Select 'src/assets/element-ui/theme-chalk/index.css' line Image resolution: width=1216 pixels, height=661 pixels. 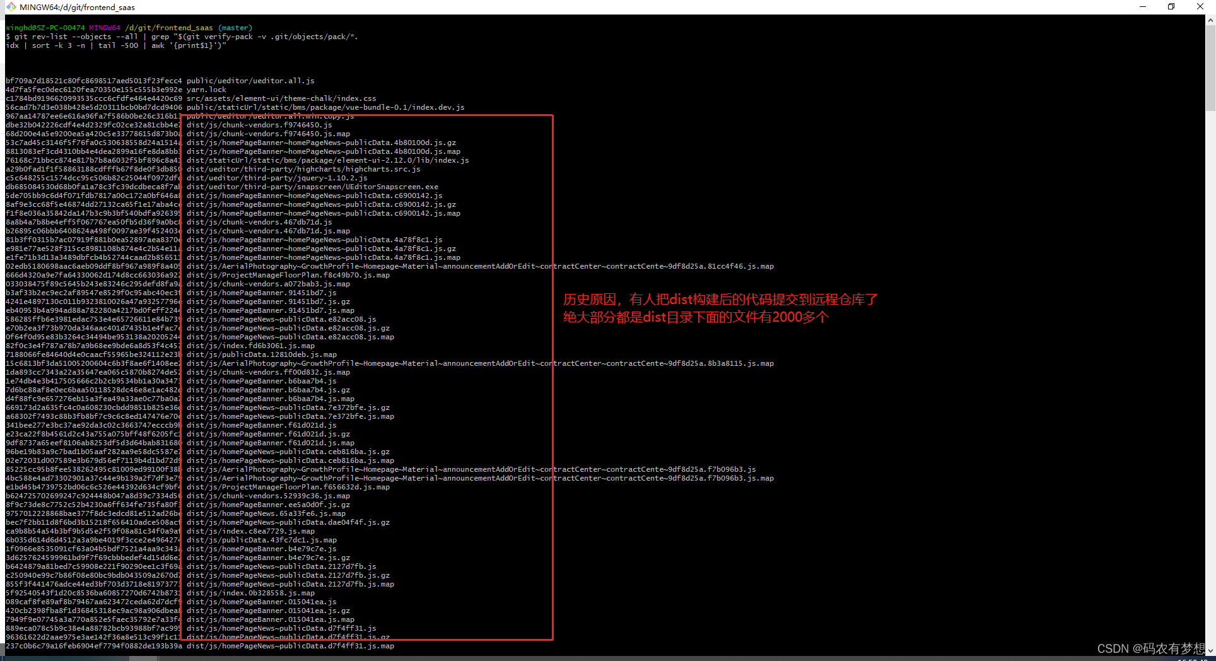pos(281,98)
